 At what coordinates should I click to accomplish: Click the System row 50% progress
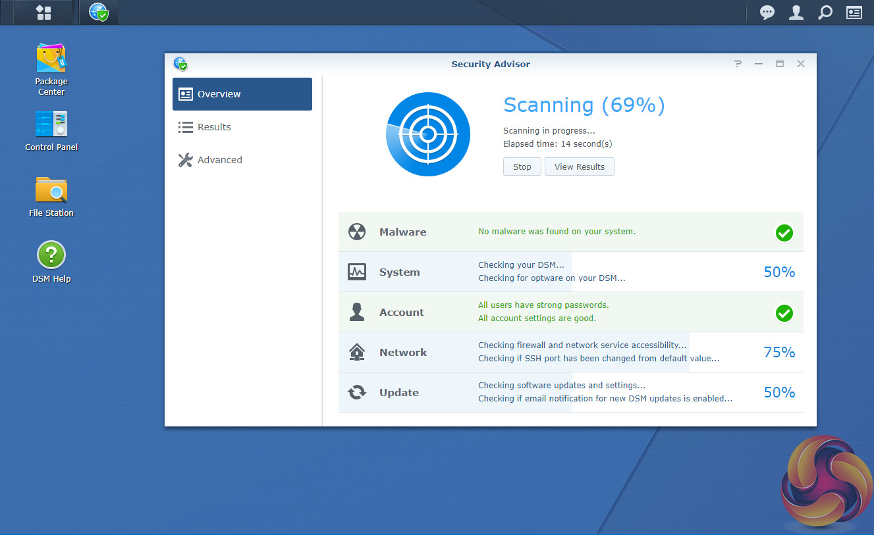click(x=779, y=272)
